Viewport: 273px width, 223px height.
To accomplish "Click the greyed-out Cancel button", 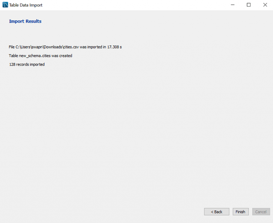I will (x=261, y=212).
